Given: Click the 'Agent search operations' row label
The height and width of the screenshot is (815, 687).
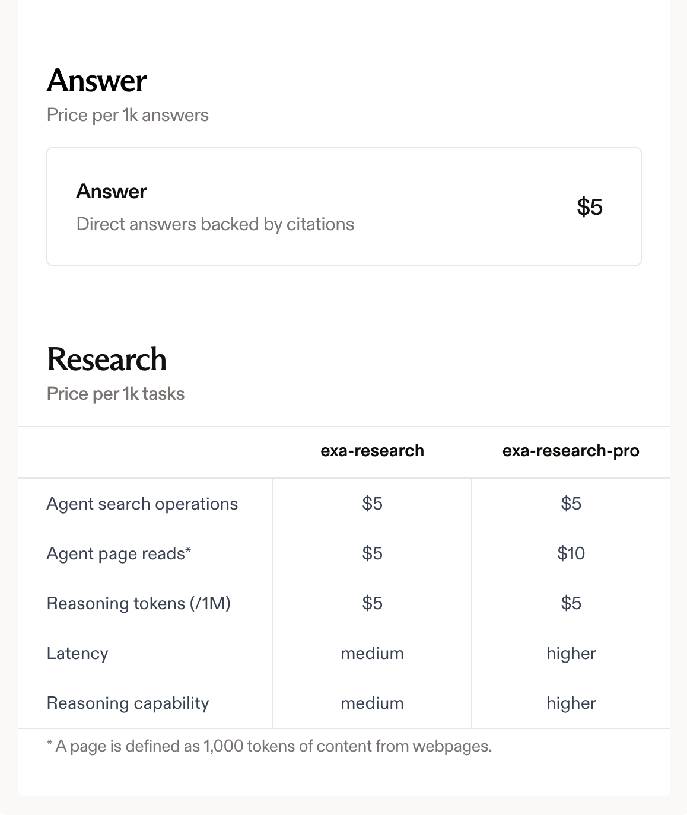Looking at the screenshot, I should pyautogui.click(x=142, y=504).
